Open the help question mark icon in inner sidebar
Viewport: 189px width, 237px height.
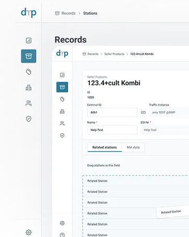(62, 235)
